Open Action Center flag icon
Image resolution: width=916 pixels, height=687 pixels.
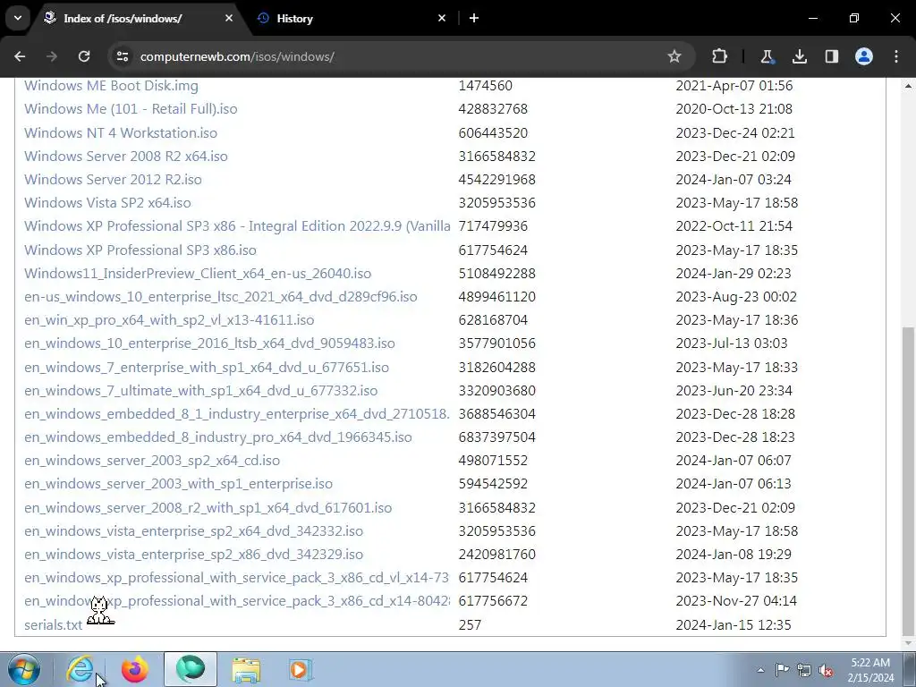(x=782, y=670)
